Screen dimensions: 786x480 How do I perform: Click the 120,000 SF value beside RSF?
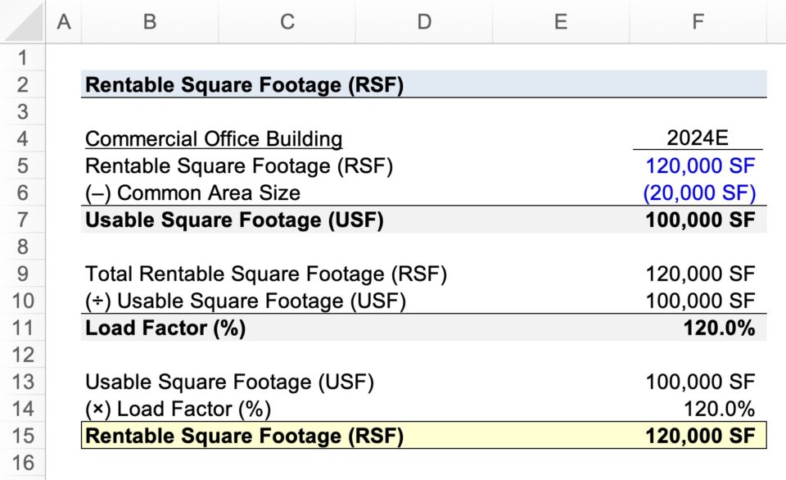pyautogui.click(x=697, y=165)
